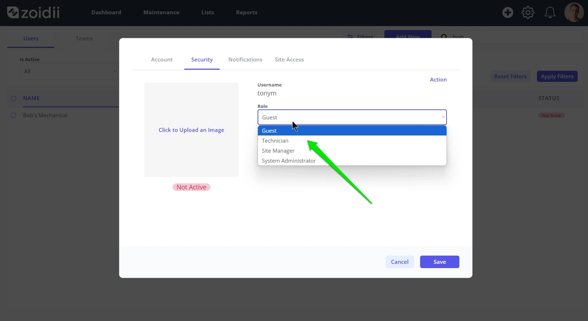Select the Security tab

pos(202,60)
